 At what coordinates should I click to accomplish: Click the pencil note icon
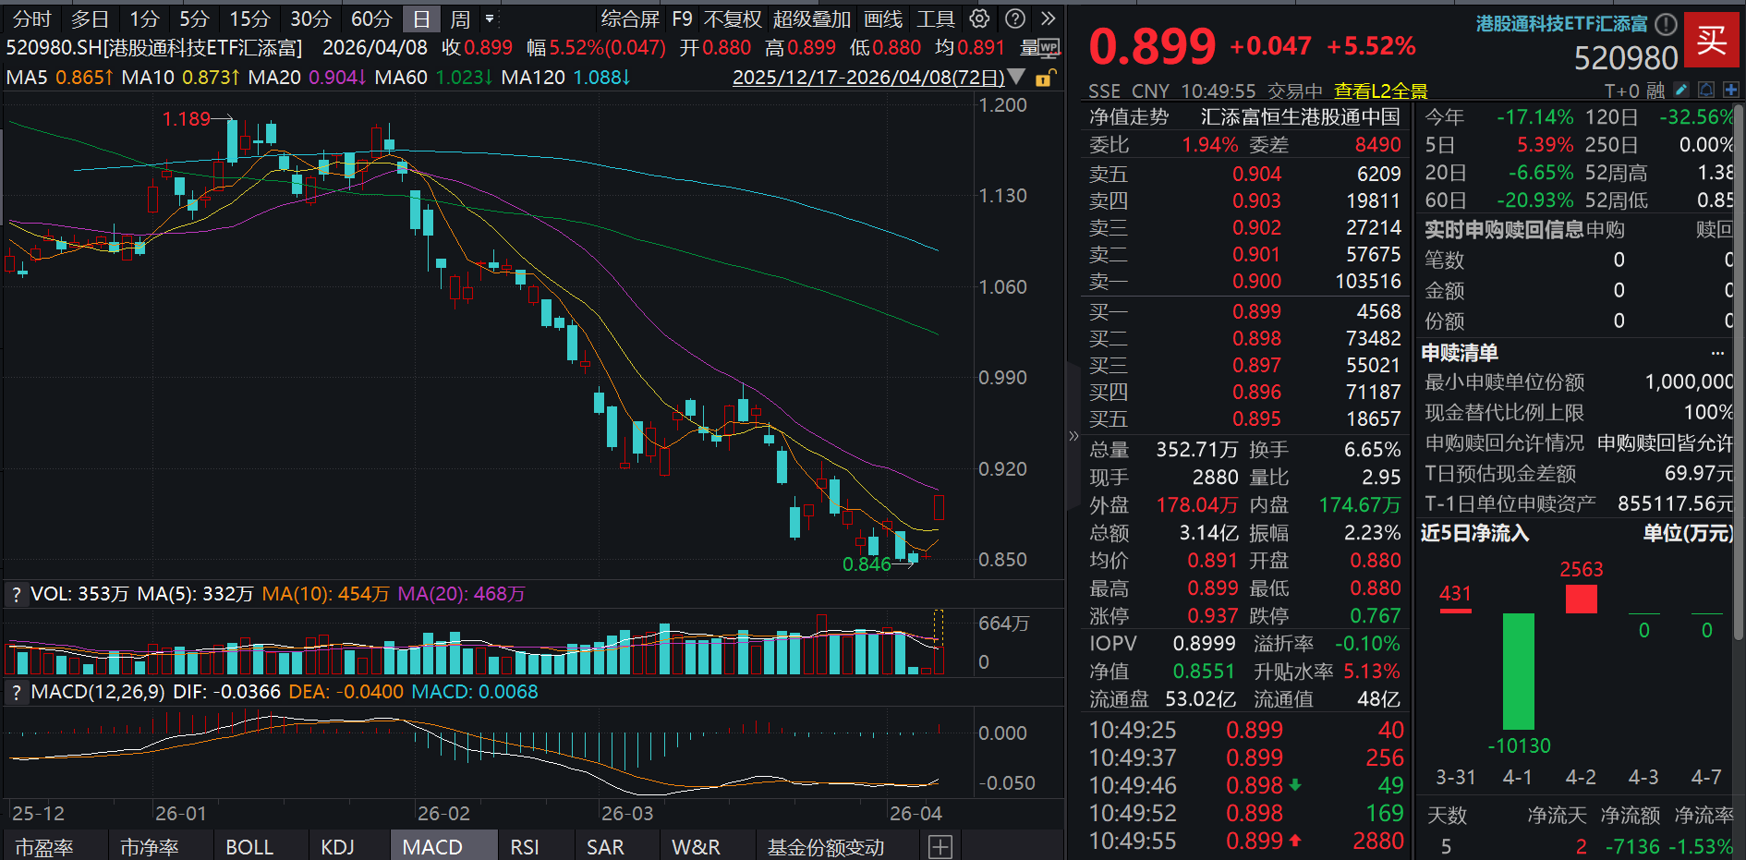point(1681,90)
